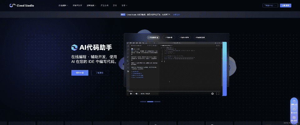Click the 了解更多 button
The width and height of the screenshot is (300, 125).
coord(100,73)
